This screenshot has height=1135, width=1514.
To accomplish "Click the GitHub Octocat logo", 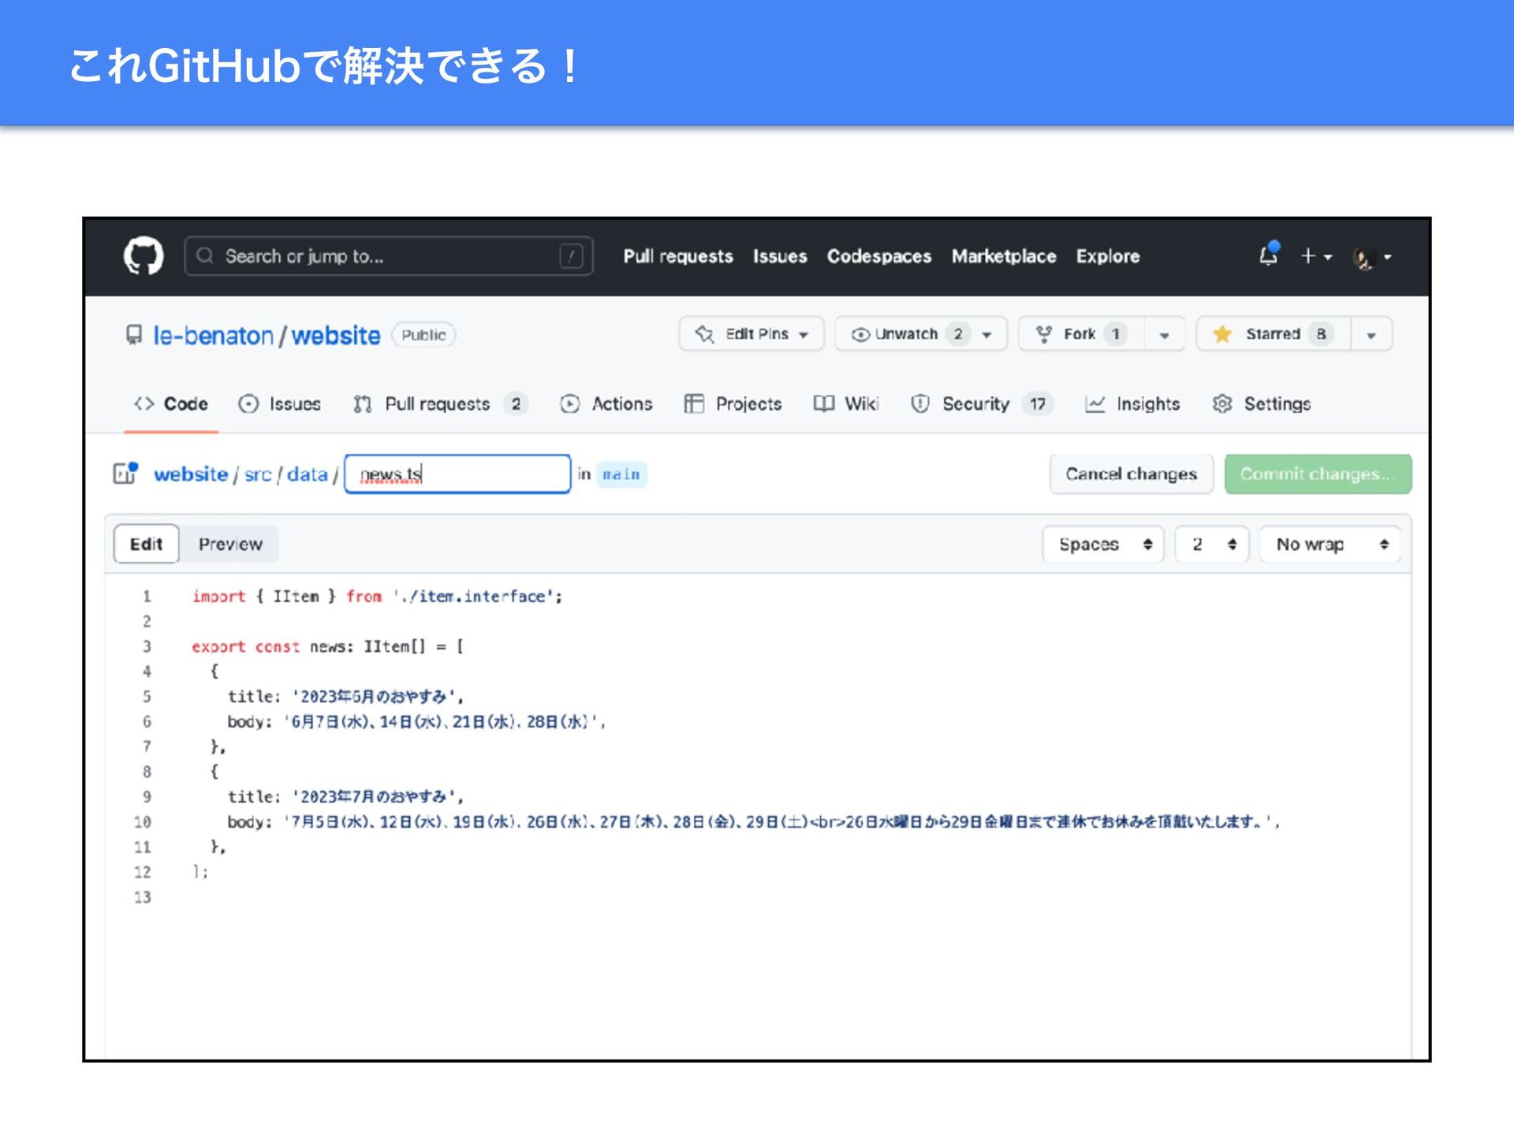I will pos(144,256).
